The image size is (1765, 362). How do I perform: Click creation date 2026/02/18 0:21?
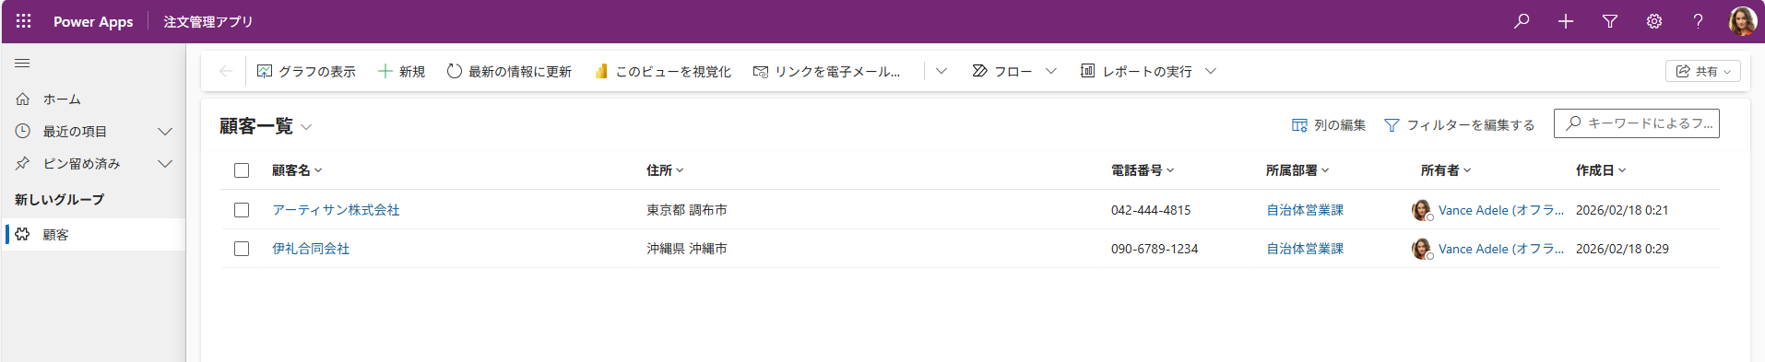point(1622,210)
